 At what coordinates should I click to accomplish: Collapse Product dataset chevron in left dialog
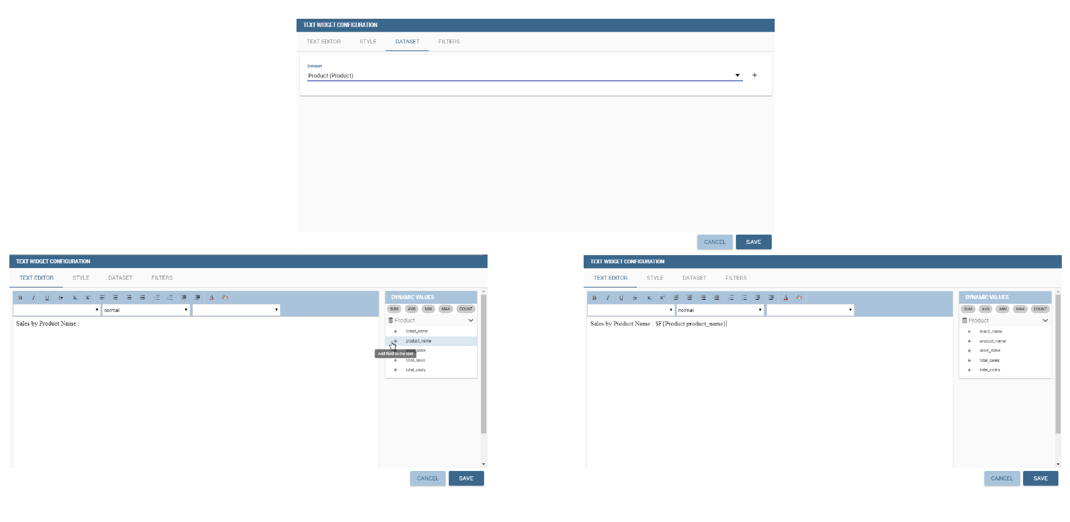click(471, 321)
